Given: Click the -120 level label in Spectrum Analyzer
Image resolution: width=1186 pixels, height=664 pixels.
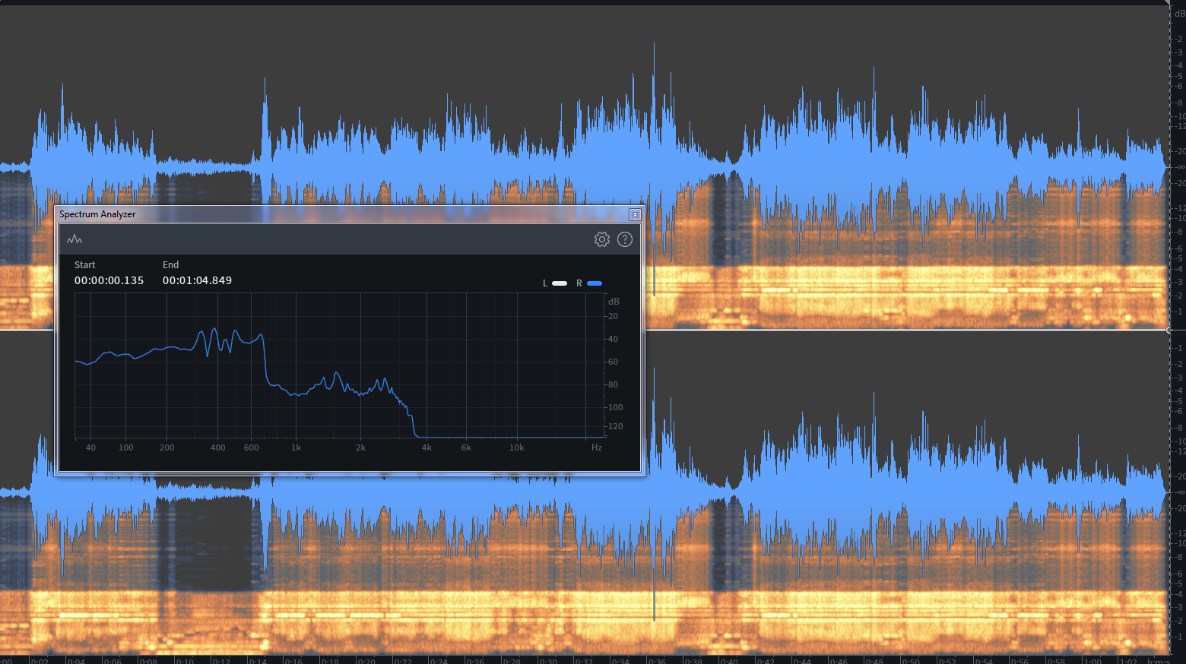Looking at the screenshot, I should [x=614, y=426].
